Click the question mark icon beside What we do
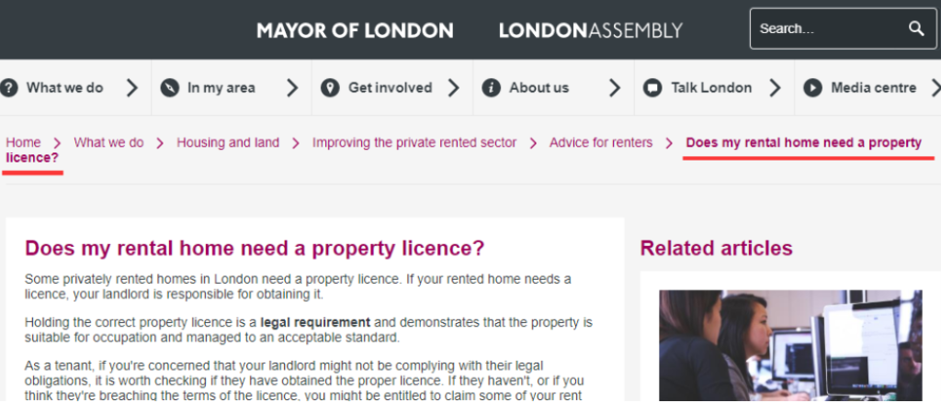Screen dimensions: 941x403 (x=9, y=88)
